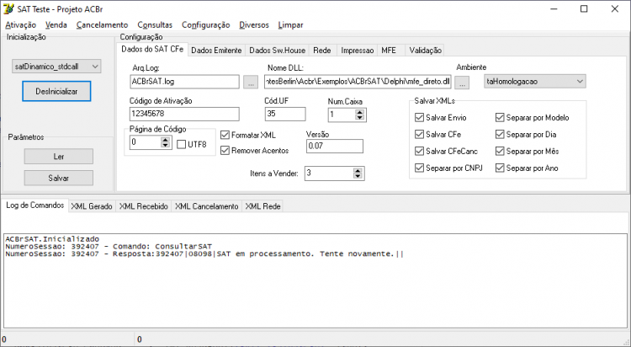This screenshot has height=347, width=631.
Task: Click the ACBrSAT.Inicializado log line
Action: pyautogui.click(x=52, y=239)
